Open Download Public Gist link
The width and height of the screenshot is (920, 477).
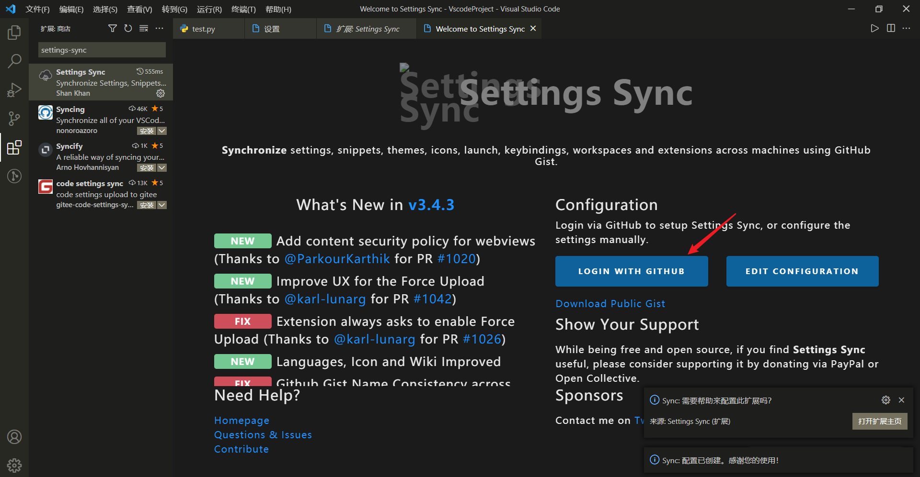point(610,303)
